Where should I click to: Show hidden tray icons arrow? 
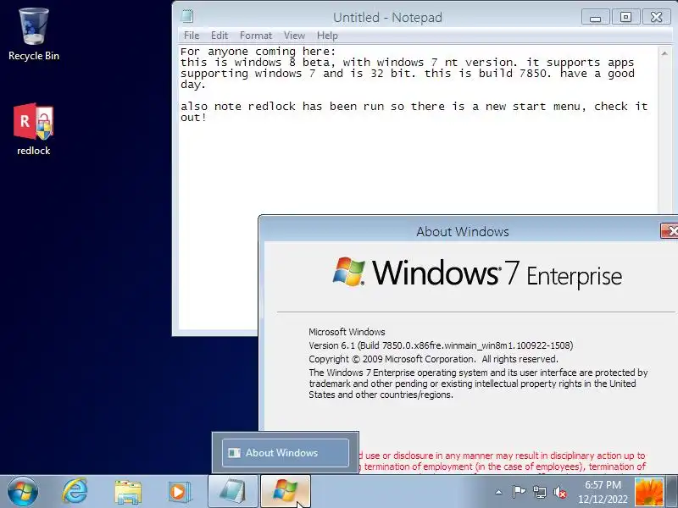point(498,492)
